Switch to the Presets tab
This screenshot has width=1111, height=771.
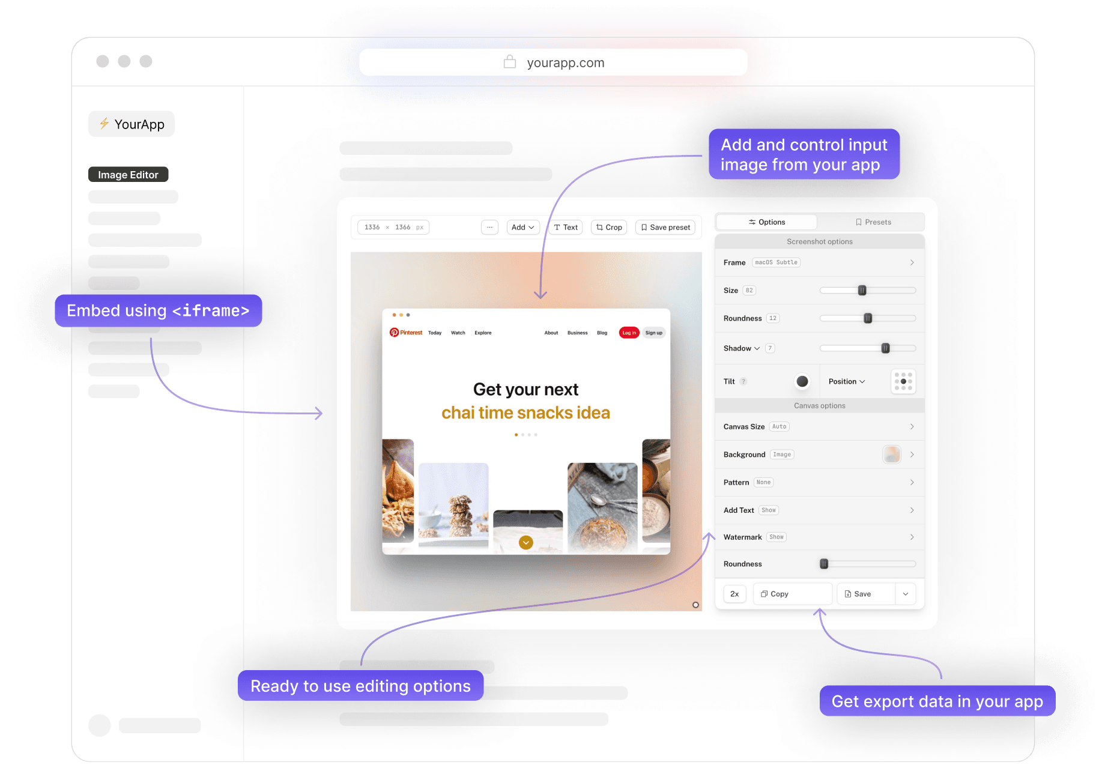(x=873, y=222)
